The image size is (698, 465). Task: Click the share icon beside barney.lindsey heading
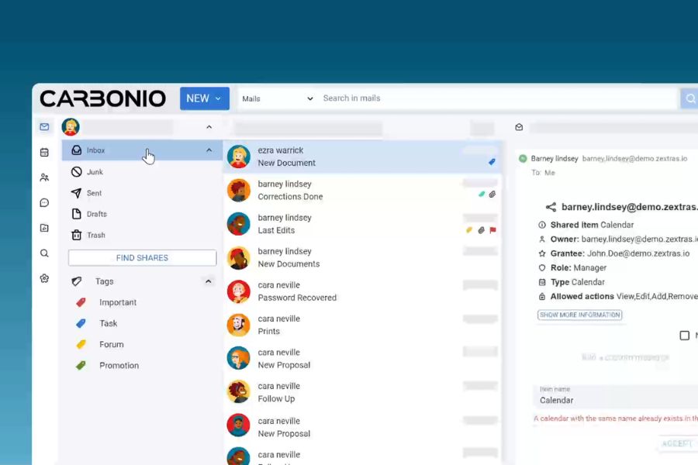551,207
